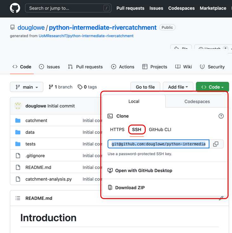Viewport: 232px width, 233px height.
Task: Open Pull requests in the top navigation
Action: [x=130, y=8]
